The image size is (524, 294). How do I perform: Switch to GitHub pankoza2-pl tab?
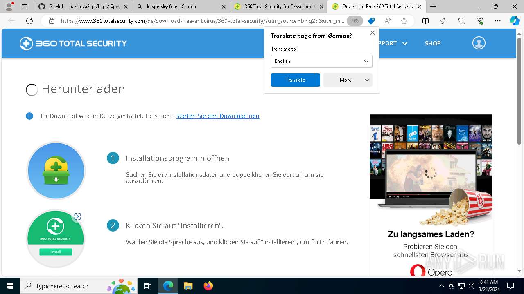click(x=84, y=7)
